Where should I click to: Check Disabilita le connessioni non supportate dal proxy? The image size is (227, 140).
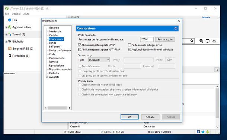click(80, 94)
